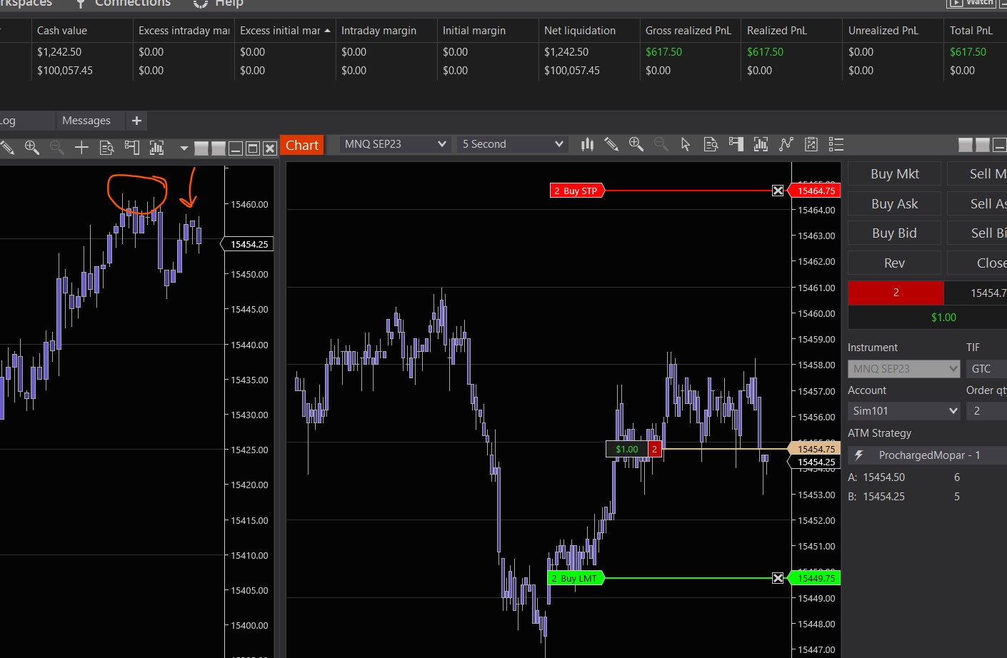Expand ATM Strategy ProchargedMopar selector
Screen dimensions: 1007x658
pyautogui.click(x=927, y=455)
